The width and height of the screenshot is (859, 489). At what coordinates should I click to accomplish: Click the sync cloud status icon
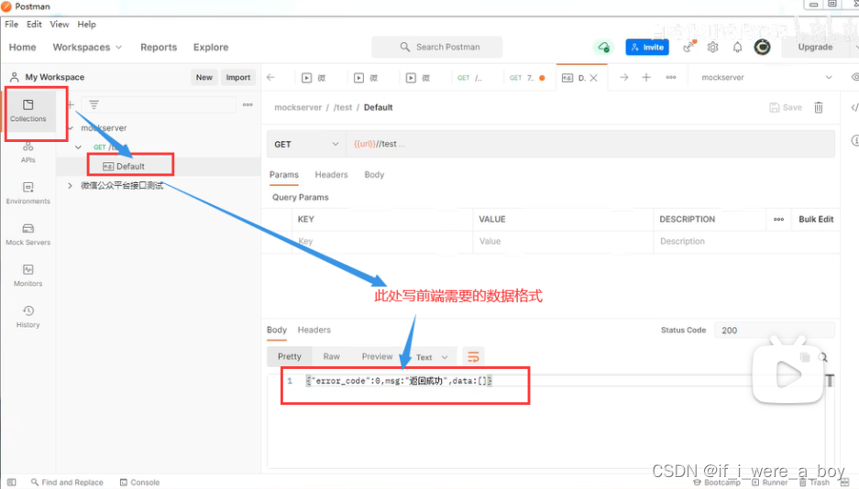603,47
